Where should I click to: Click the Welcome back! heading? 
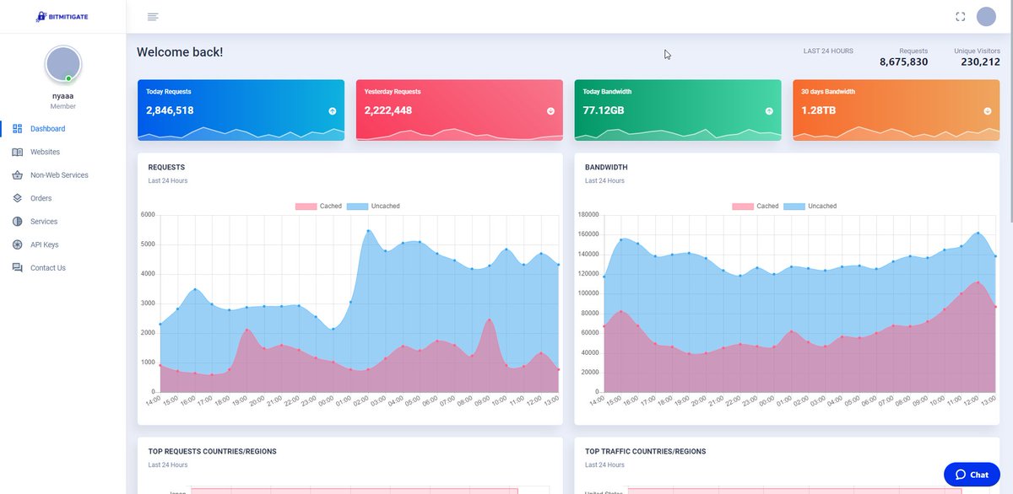tap(180, 52)
